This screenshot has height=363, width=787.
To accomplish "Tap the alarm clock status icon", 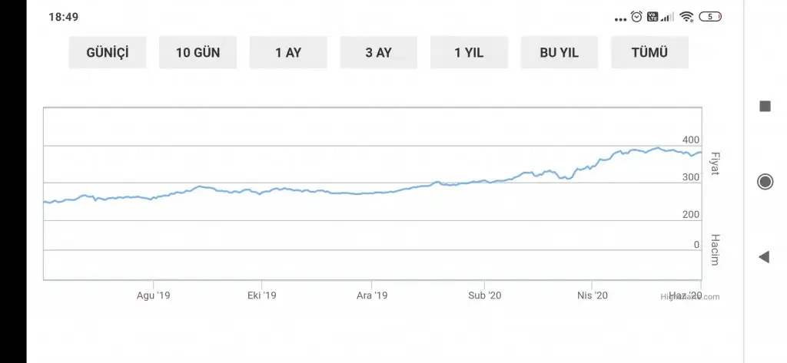I will pos(636,16).
